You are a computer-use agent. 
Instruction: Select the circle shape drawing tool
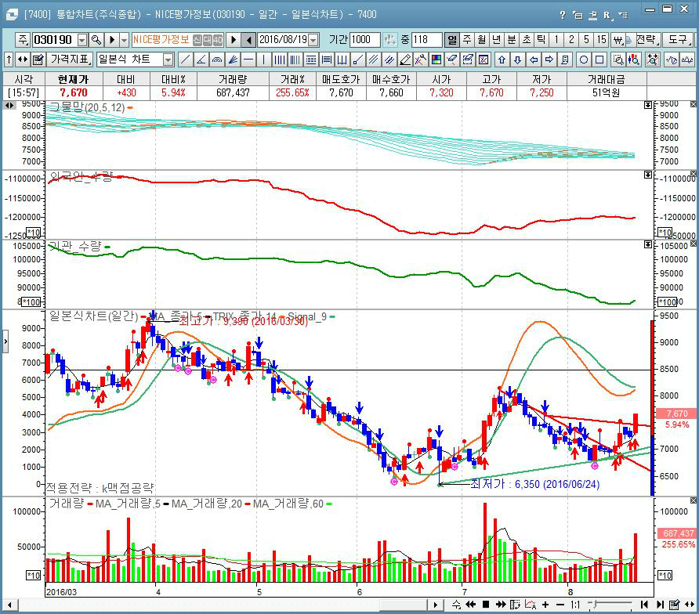coord(584,60)
